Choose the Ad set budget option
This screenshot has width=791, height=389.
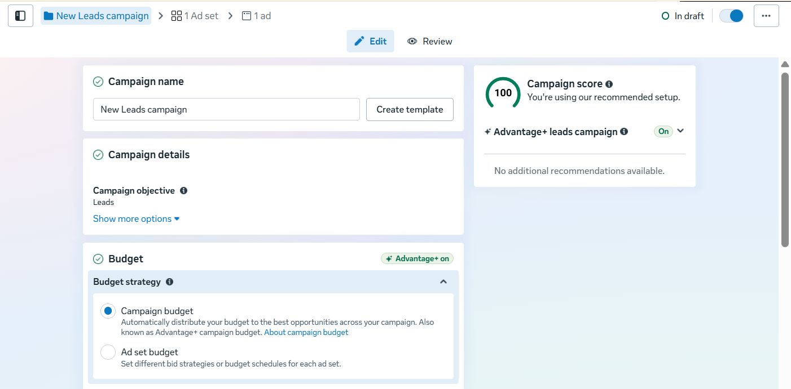[x=108, y=352]
